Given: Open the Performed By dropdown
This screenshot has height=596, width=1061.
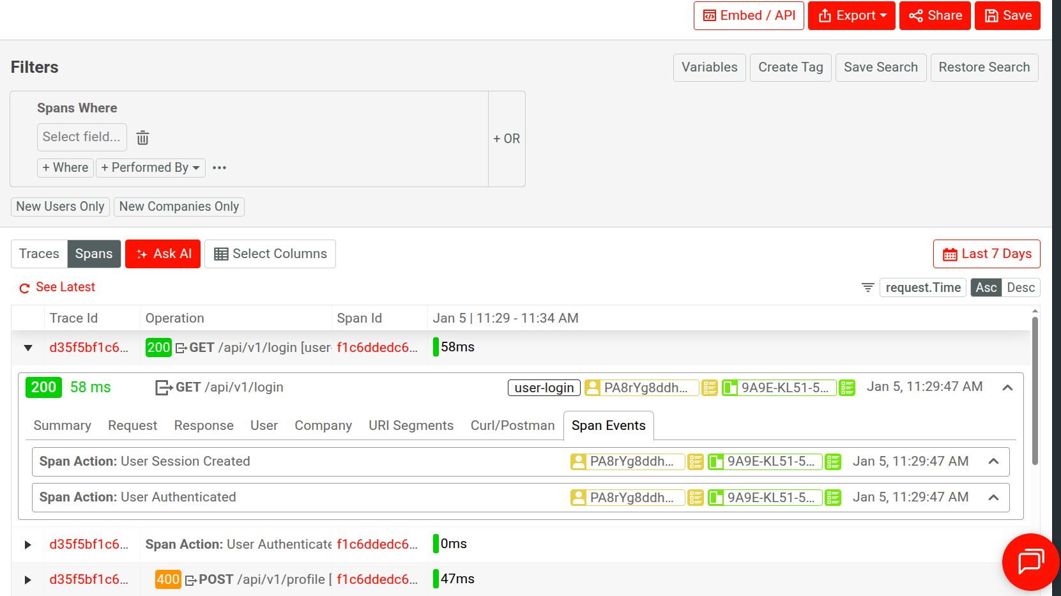Looking at the screenshot, I should (x=151, y=167).
